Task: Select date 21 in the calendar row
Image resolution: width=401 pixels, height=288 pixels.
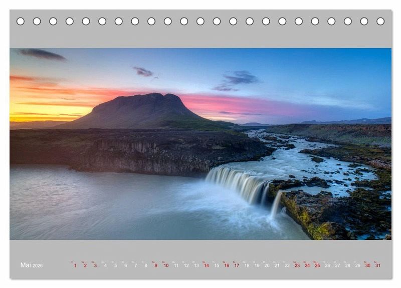Action: pyautogui.click(x=277, y=265)
